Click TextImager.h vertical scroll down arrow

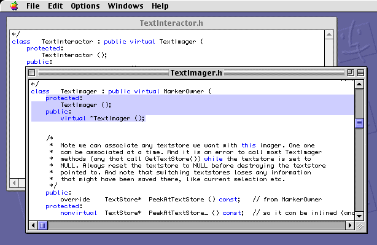click(x=359, y=216)
